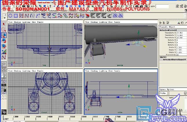Open the shelf menu down arrow
The height and width of the screenshot is (122, 187).
[5, 18]
